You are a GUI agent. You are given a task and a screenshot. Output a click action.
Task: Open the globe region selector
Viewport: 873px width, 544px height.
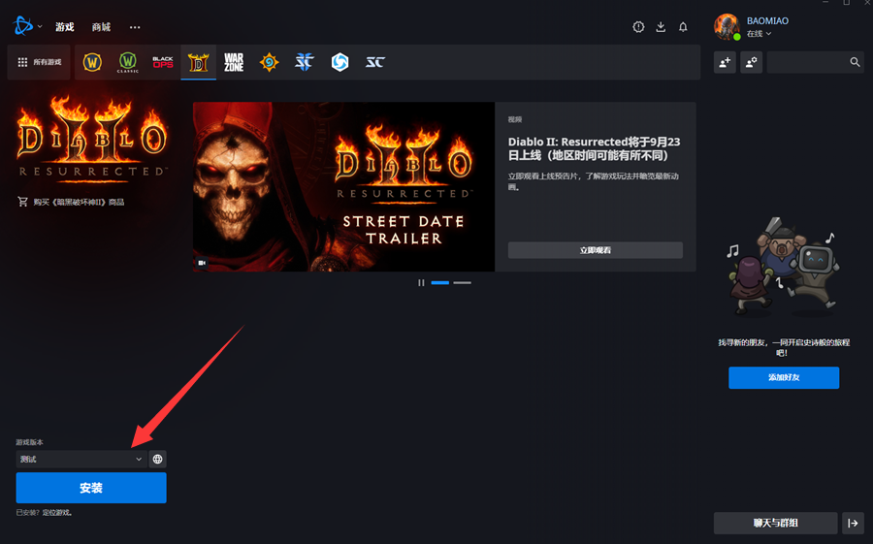[x=157, y=459]
